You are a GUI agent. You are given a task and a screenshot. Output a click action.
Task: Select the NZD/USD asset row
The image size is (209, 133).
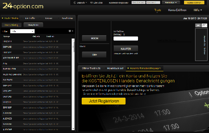point(36,124)
